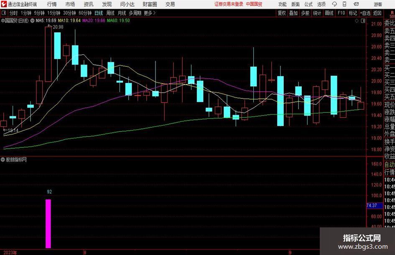Open 多周期 multi-period view

click(x=135, y=13)
